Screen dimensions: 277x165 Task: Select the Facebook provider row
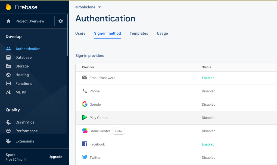pos(97,144)
